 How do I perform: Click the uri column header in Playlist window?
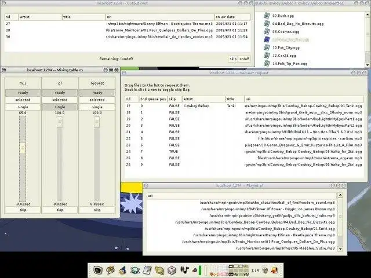(241, 196)
